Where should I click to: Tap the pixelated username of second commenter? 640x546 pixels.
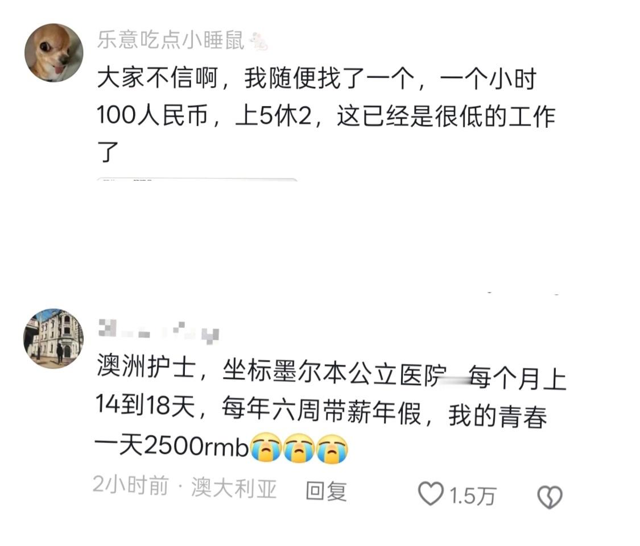(x=159, y=332)
